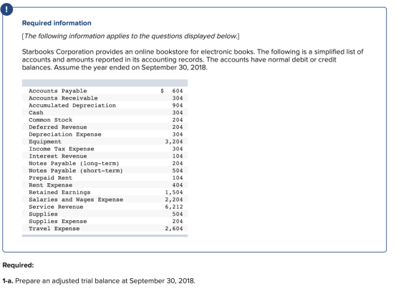
Task: Select the Notes Payable (short-term) row
Action: (x=105, y=170)
